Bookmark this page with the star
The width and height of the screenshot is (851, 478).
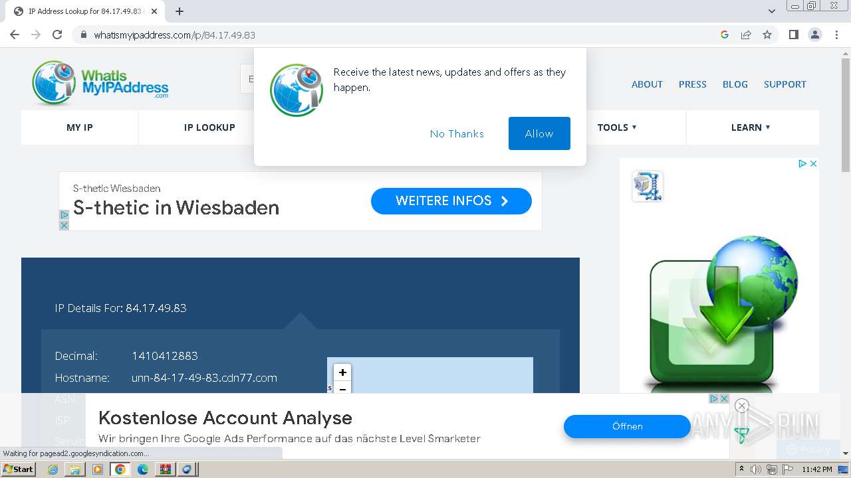pos(767,35)
